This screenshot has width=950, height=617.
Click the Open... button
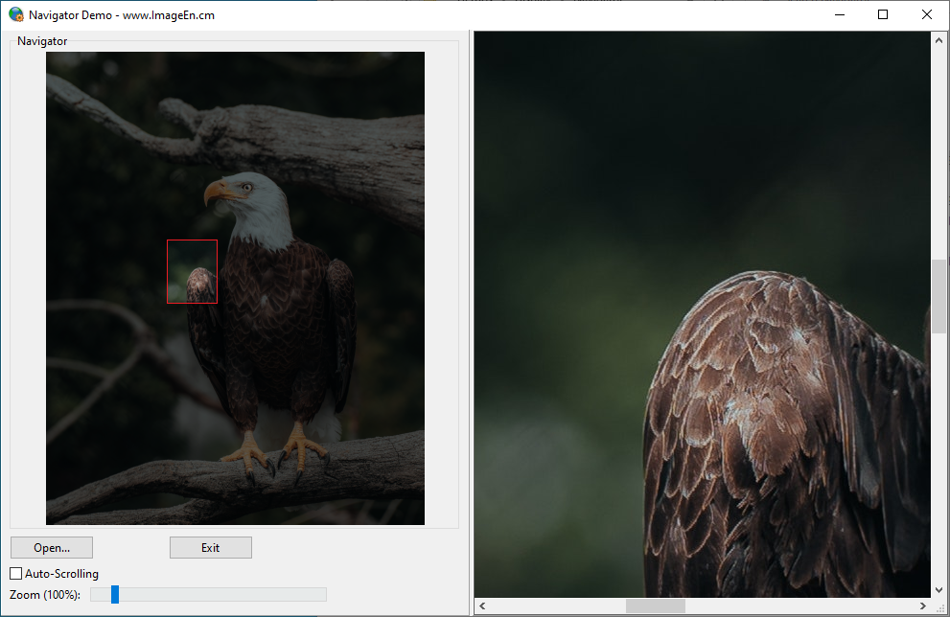point(52,547)
